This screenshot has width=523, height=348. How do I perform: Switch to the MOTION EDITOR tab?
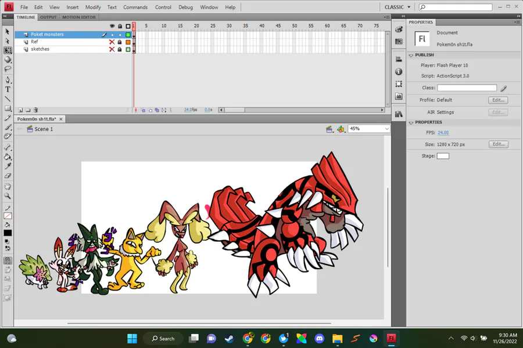pyautogui.click(x=78, y=17)
